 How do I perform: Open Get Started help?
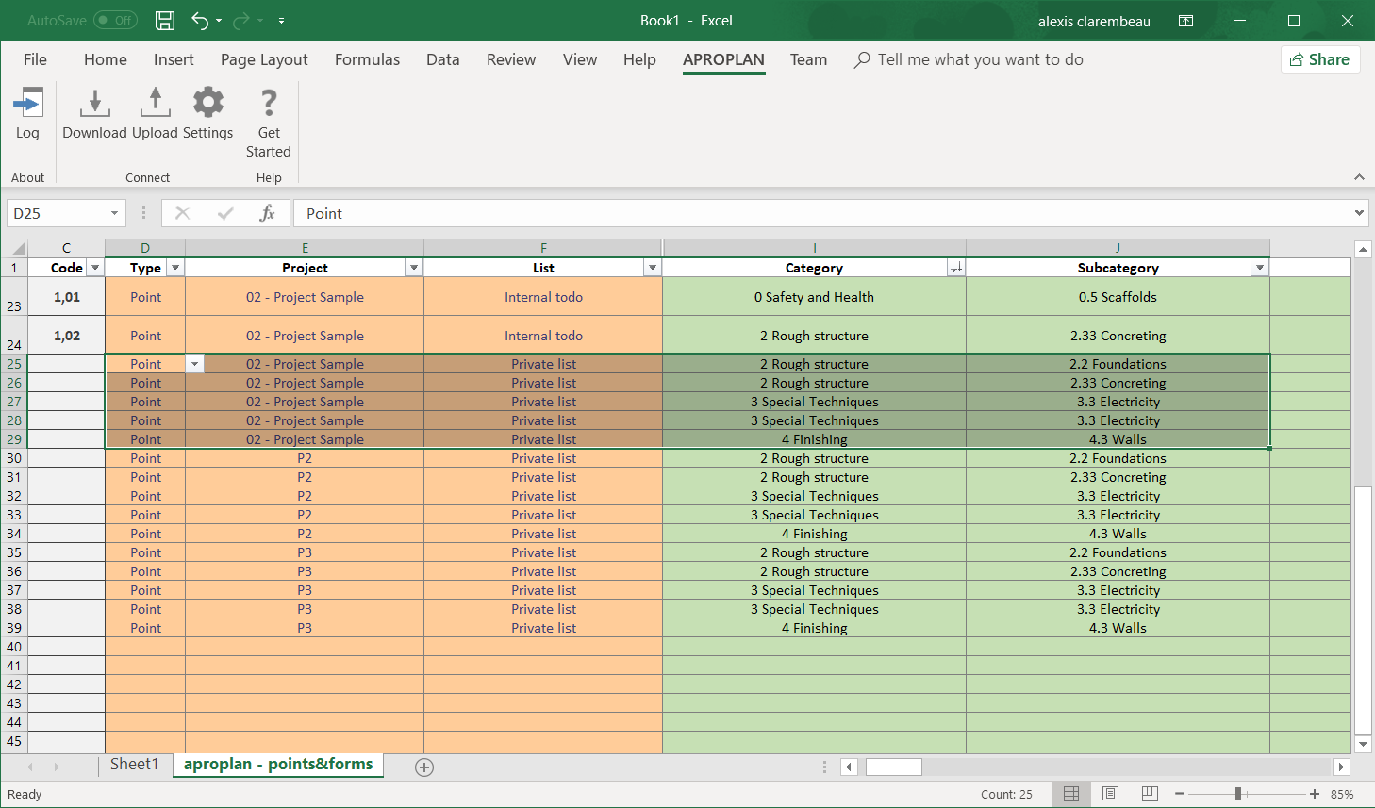coord(269,123)
